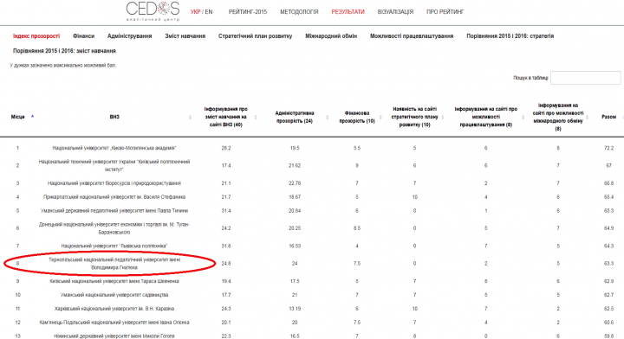Screen dimensions: 624x339
Task: Click total score 63.3 in row 8
Action: click(609, 264)
